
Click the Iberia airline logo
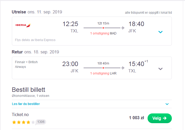[x=23, y=25]
